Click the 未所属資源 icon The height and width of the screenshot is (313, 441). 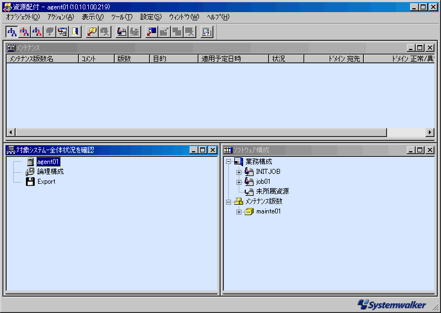[249, 192]
